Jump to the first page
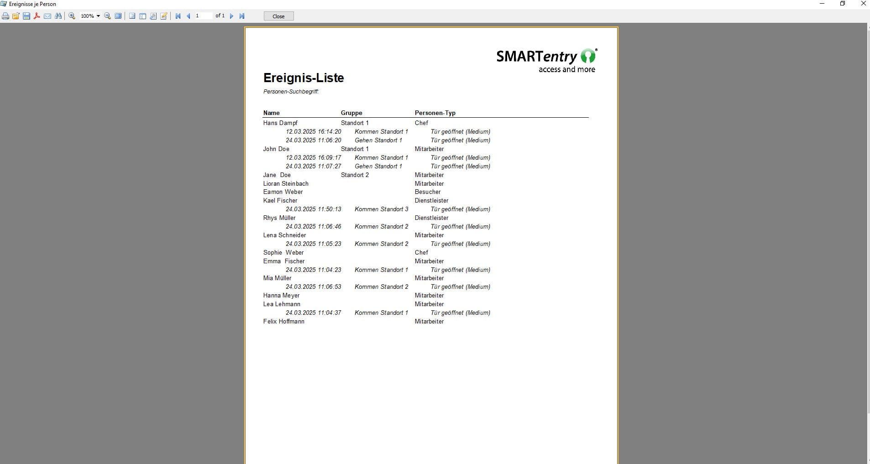 point(178,16)
